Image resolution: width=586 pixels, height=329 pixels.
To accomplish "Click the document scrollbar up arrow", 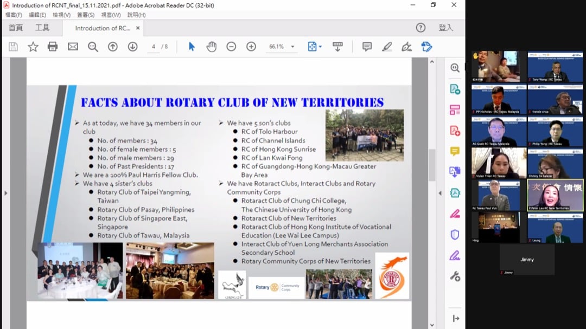I will click(432, 62).
